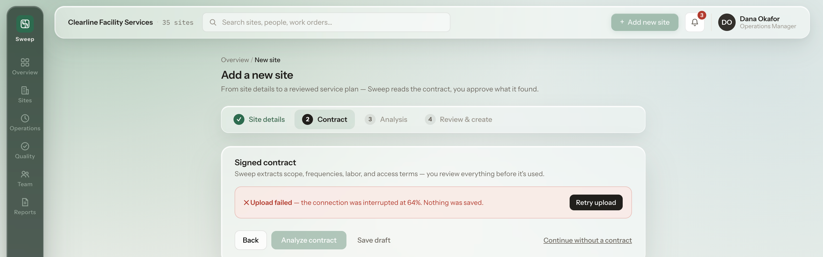This screenshot has width=823, height=257.
Task: Click the 35 sites count
Action: (x=178, y=23)
